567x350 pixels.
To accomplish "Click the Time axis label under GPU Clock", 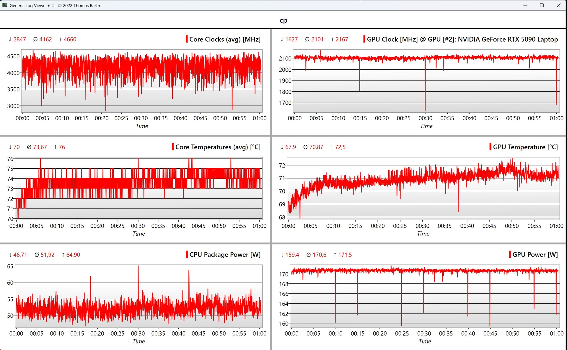I will pyautogui.click(x=426, y=126).
